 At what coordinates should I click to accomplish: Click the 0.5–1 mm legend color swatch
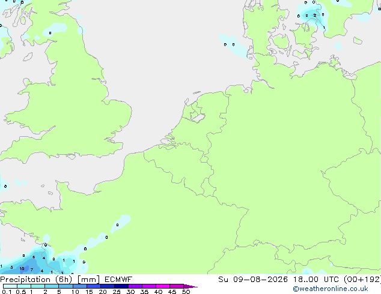click(24, 286)
